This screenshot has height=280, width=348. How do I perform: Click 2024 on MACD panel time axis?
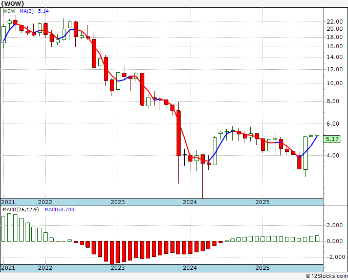(x=190, y=268)
